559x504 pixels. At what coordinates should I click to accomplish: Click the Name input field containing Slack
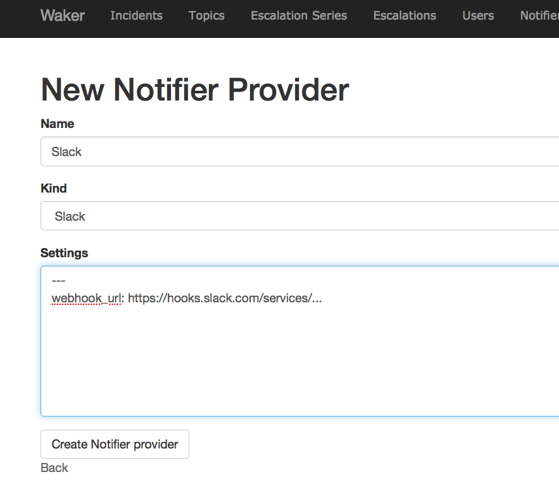pos(300,151)
